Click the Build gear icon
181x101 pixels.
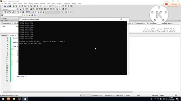[x=33, y=12]
